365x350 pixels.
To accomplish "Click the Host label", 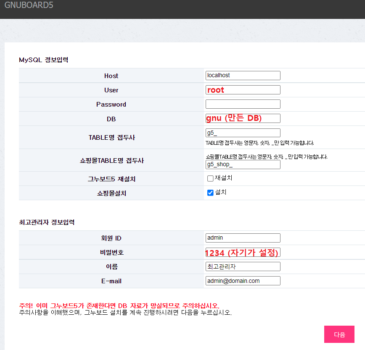I will 111,76.
